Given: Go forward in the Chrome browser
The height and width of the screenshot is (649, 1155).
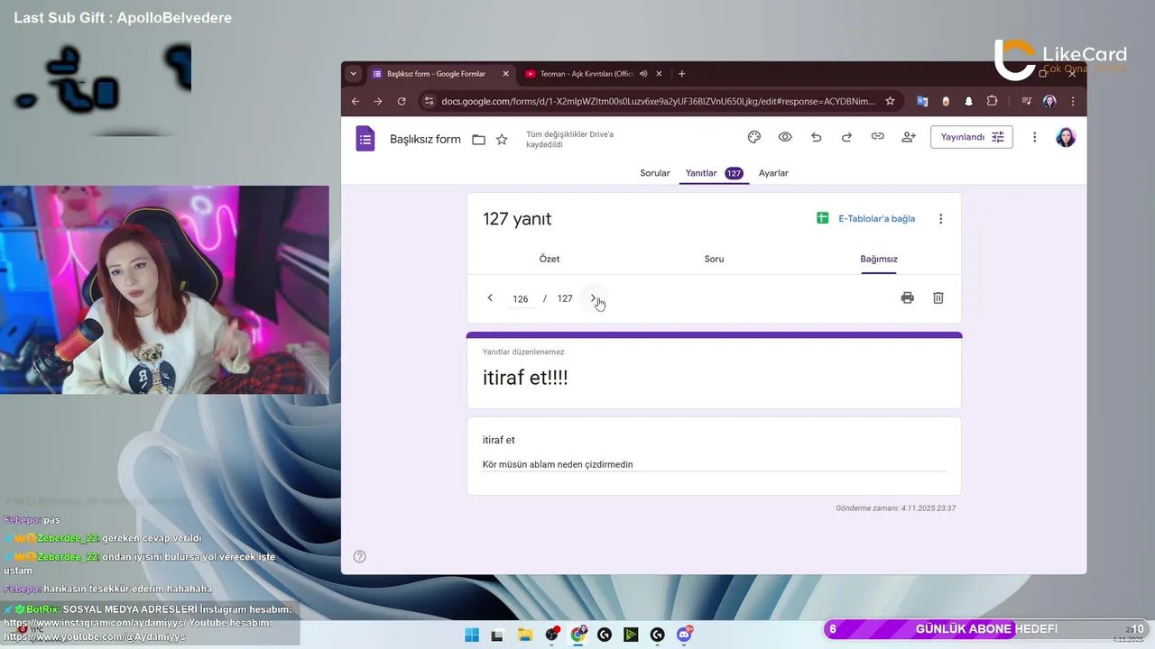Looking at the screenshot, I should (378, 101).
